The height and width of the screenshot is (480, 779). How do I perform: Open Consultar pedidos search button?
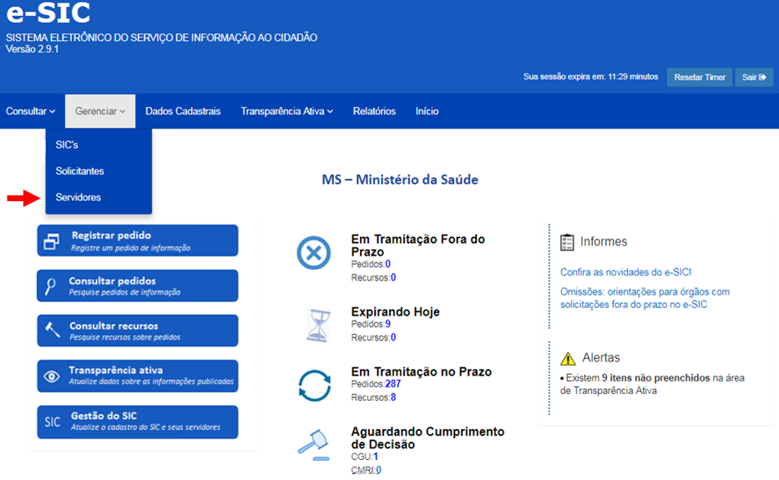(x=138, y=285)
